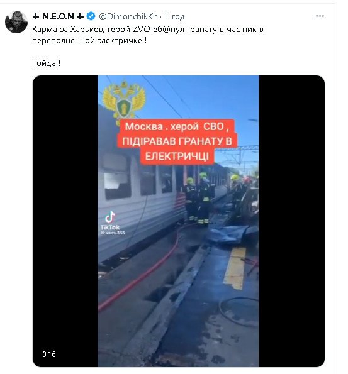The image size is (348, 374).
Task: Click the @vacs.355 TikTok username watermark
Action: [113, 233]
